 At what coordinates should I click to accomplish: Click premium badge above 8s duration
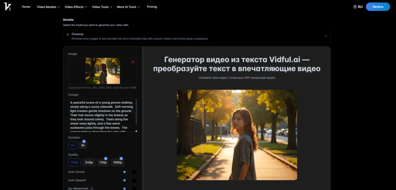[x=84, y=141]
